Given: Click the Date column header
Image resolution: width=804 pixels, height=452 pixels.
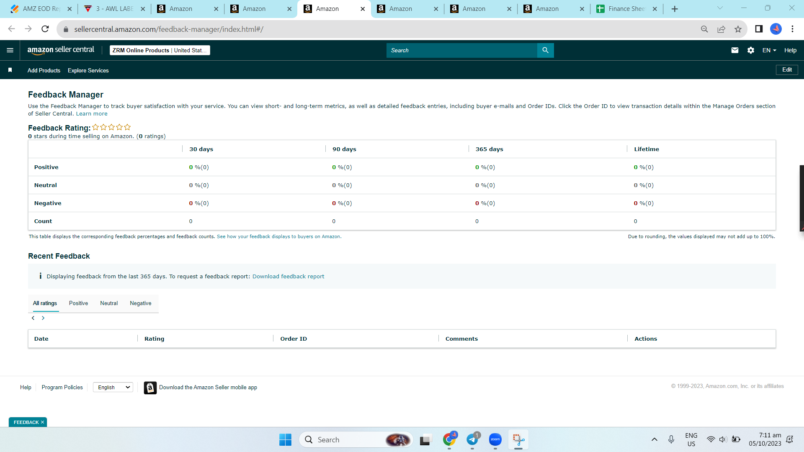Looking at the screenshot, I should point(41,339).
